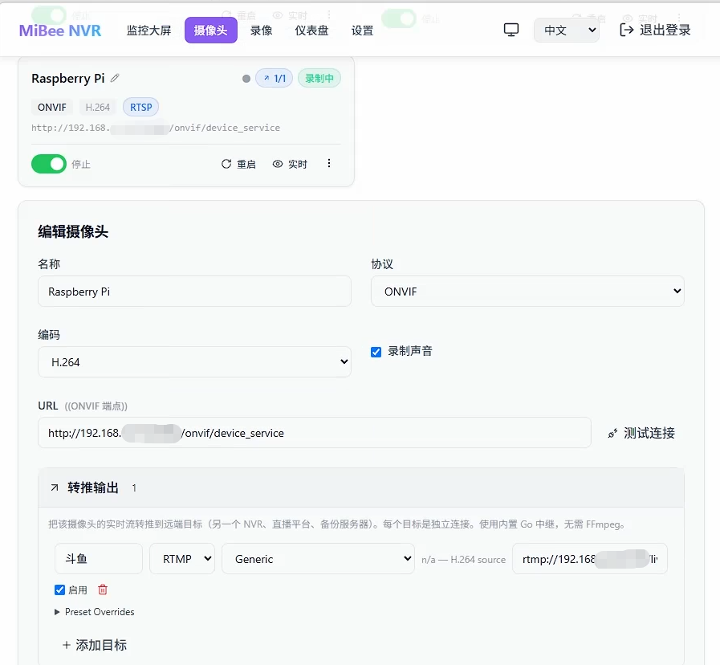Open the 仪表盘 dashboard
The image size is (720, 665).
(x=311, y=31)
